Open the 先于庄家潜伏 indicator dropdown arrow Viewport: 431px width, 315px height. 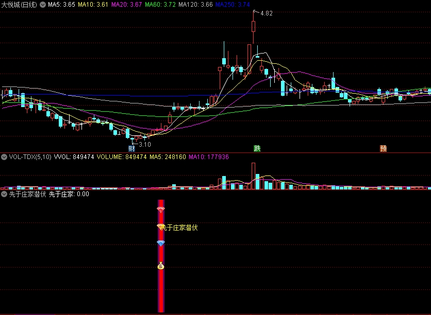pos(4,194)
